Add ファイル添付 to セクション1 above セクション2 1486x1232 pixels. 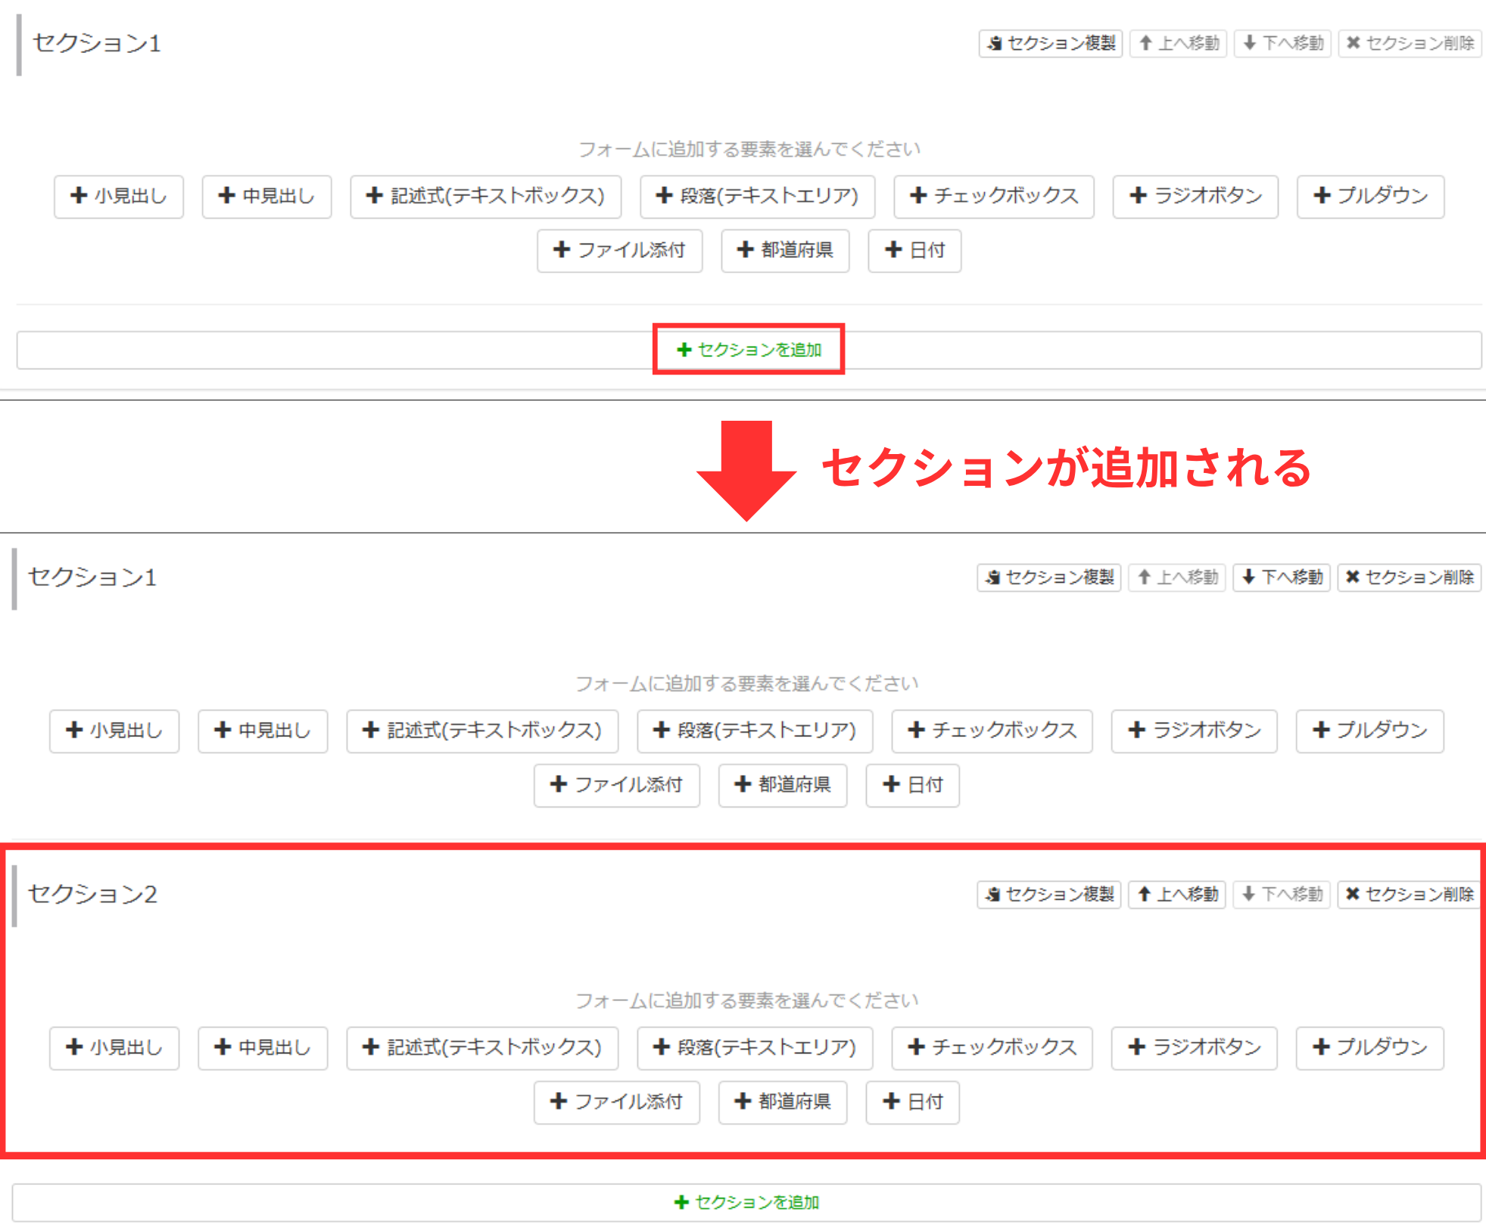[x=616, y=786]
